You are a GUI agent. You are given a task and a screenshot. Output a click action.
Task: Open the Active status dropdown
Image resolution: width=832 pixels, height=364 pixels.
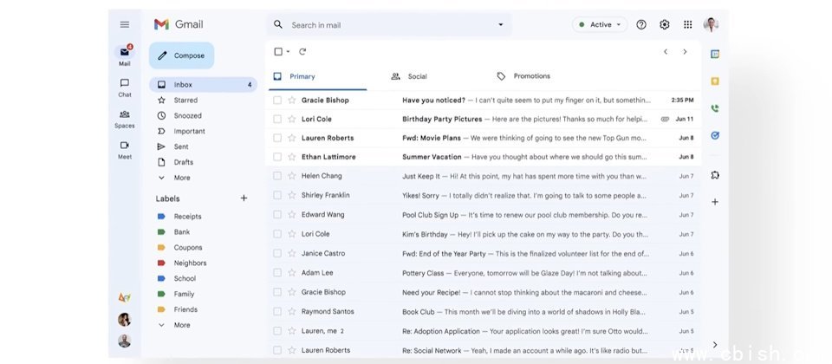600,24
